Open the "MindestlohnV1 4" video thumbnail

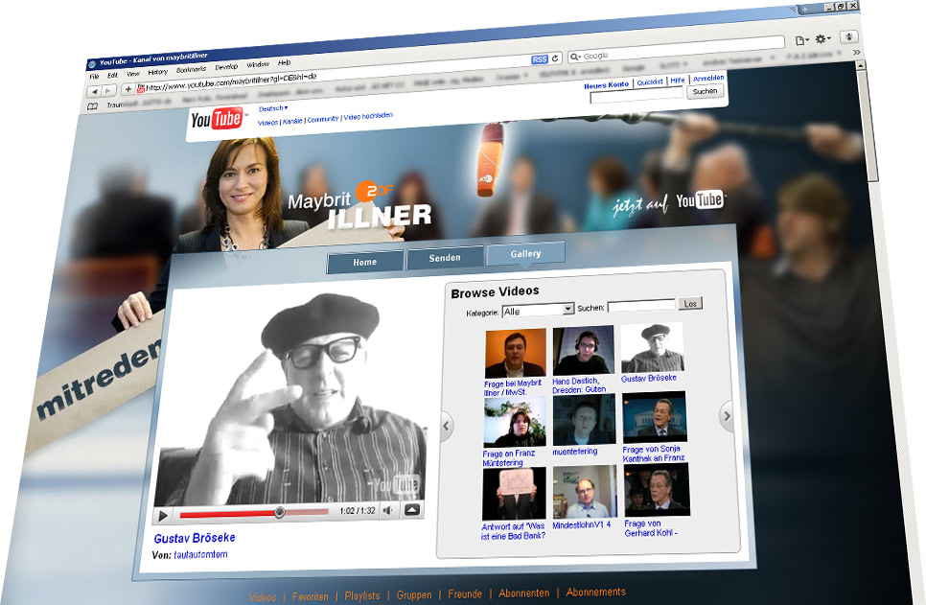585,492
